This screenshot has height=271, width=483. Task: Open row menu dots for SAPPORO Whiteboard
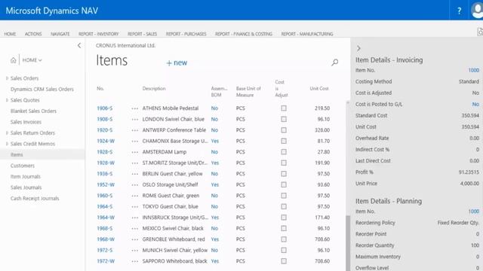coord(134,261)
